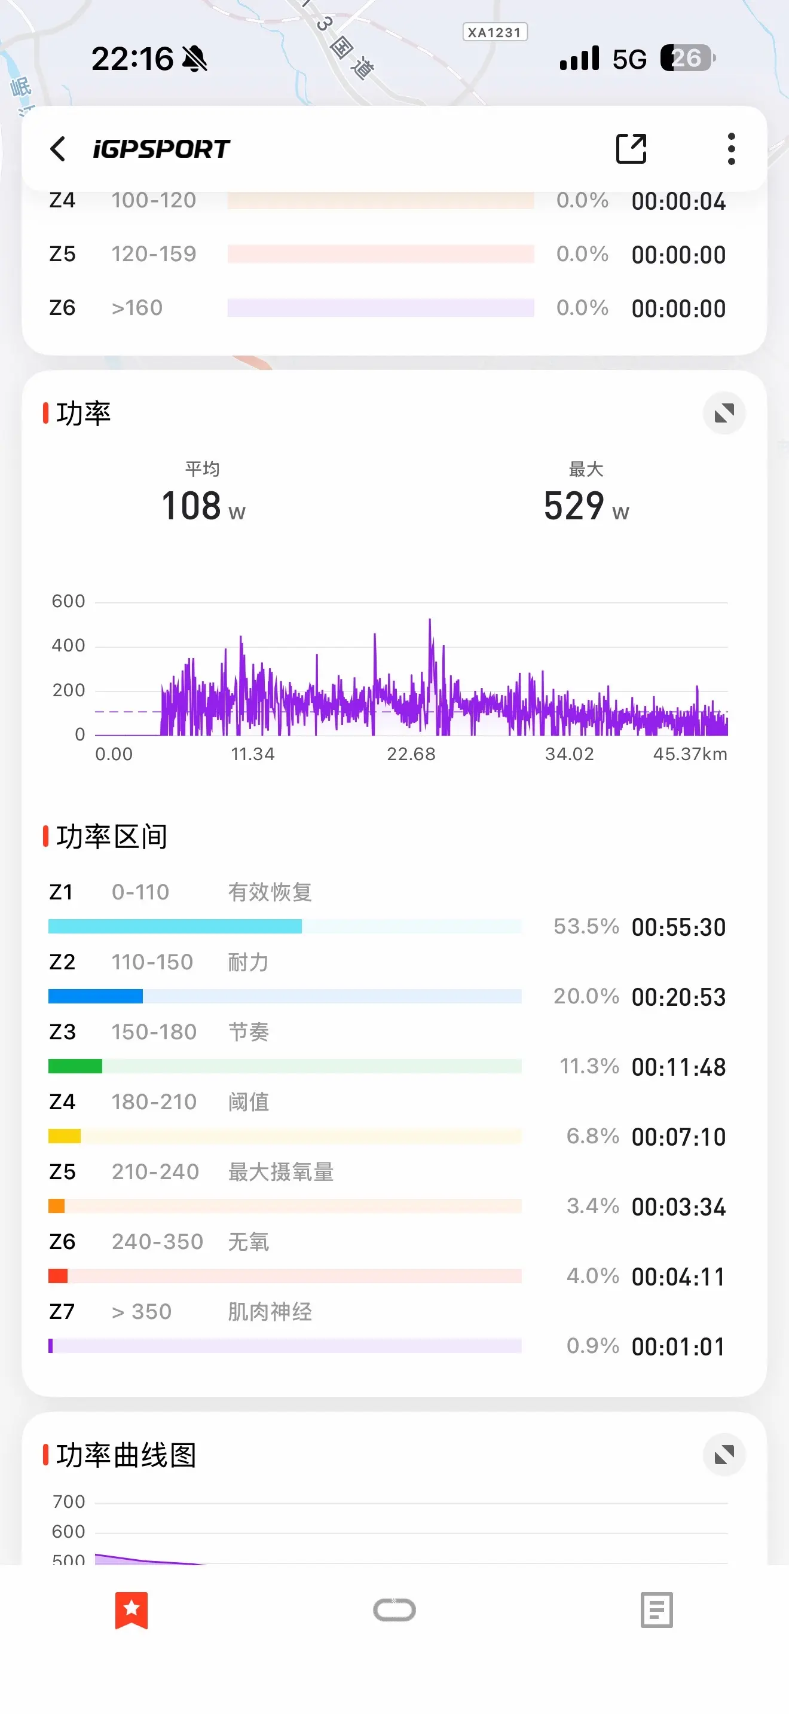Tap the Z7 肌肉神经 purple progress bar
The height and width of the screenshot is (1714, 789).
pos(285,1345)
